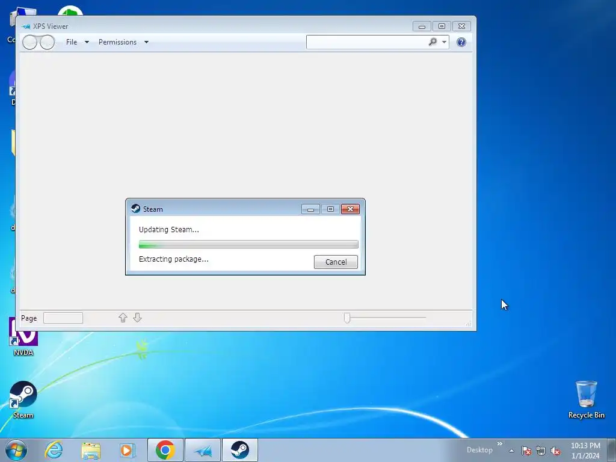The image size is (616, 462).
Task: Click the Steam logo in dialog title bar
Action: (135, 209)
